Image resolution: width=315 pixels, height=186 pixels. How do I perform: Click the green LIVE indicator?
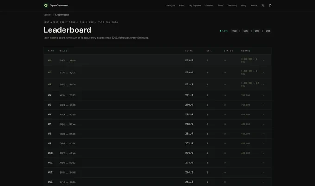(x=224, y=31)
